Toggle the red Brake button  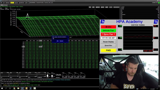(x=108, y=27)
